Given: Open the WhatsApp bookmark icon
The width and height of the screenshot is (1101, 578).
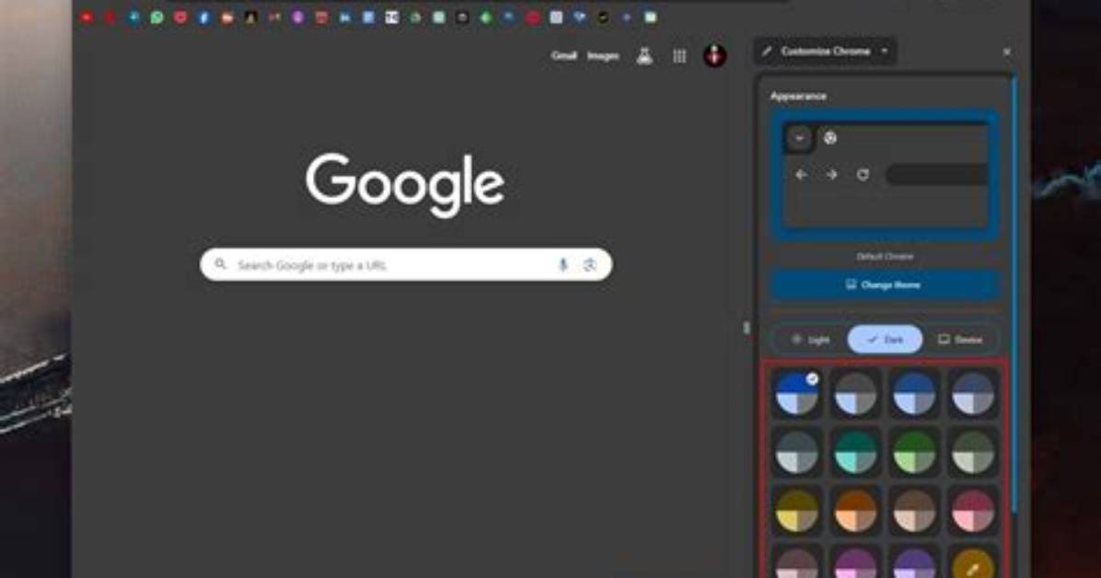Looking at the screenshot, I should (157, 17).
